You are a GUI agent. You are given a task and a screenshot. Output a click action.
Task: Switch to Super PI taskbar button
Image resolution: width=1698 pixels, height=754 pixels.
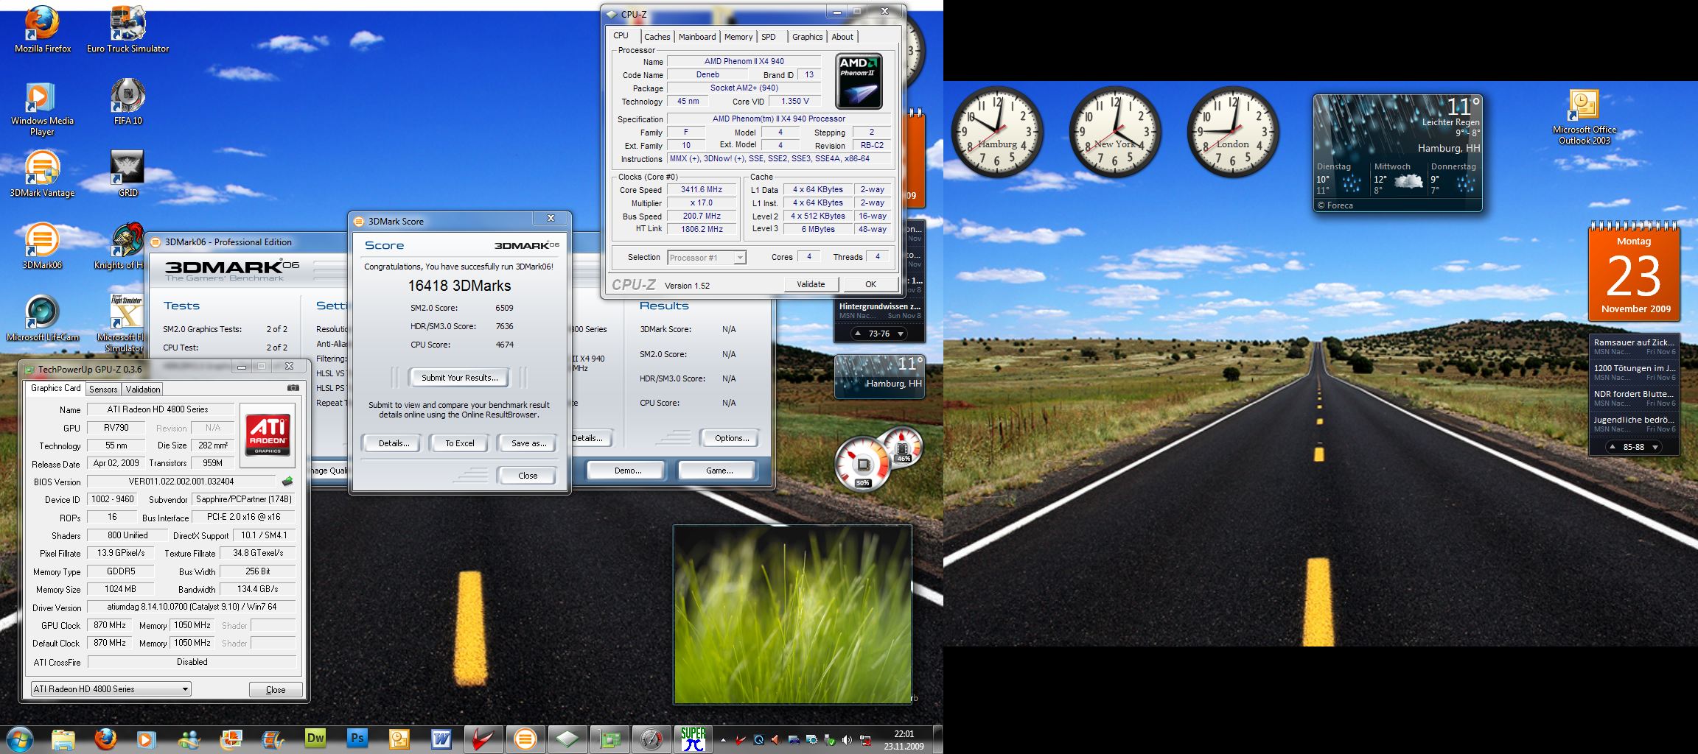[x=693, y=739]
